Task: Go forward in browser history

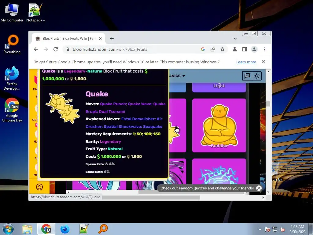Action: click(46, 49)
